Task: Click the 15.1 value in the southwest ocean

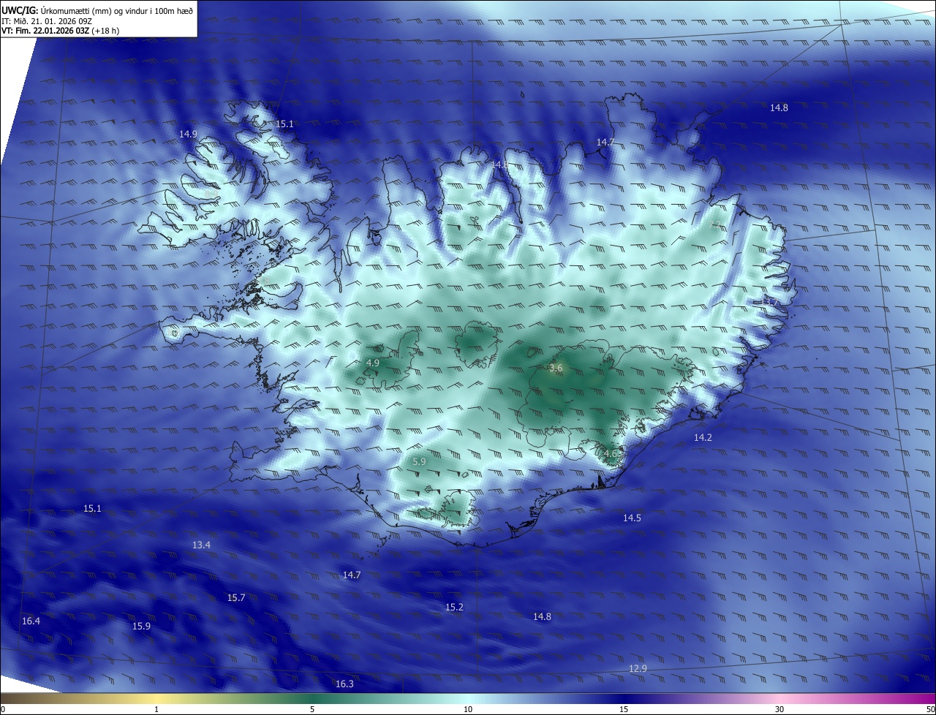Action: pos(92,508)
